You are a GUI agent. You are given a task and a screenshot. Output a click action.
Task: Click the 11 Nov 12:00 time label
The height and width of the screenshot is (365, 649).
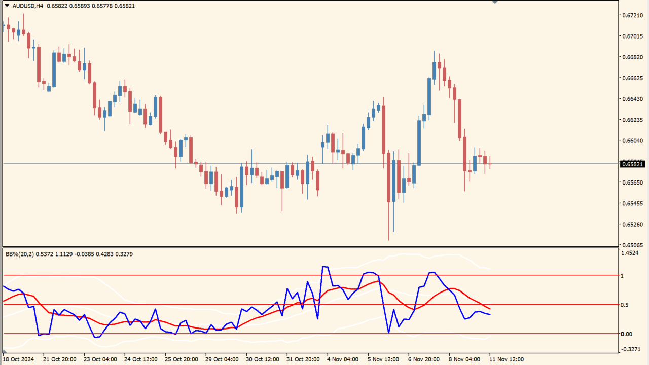506,359
